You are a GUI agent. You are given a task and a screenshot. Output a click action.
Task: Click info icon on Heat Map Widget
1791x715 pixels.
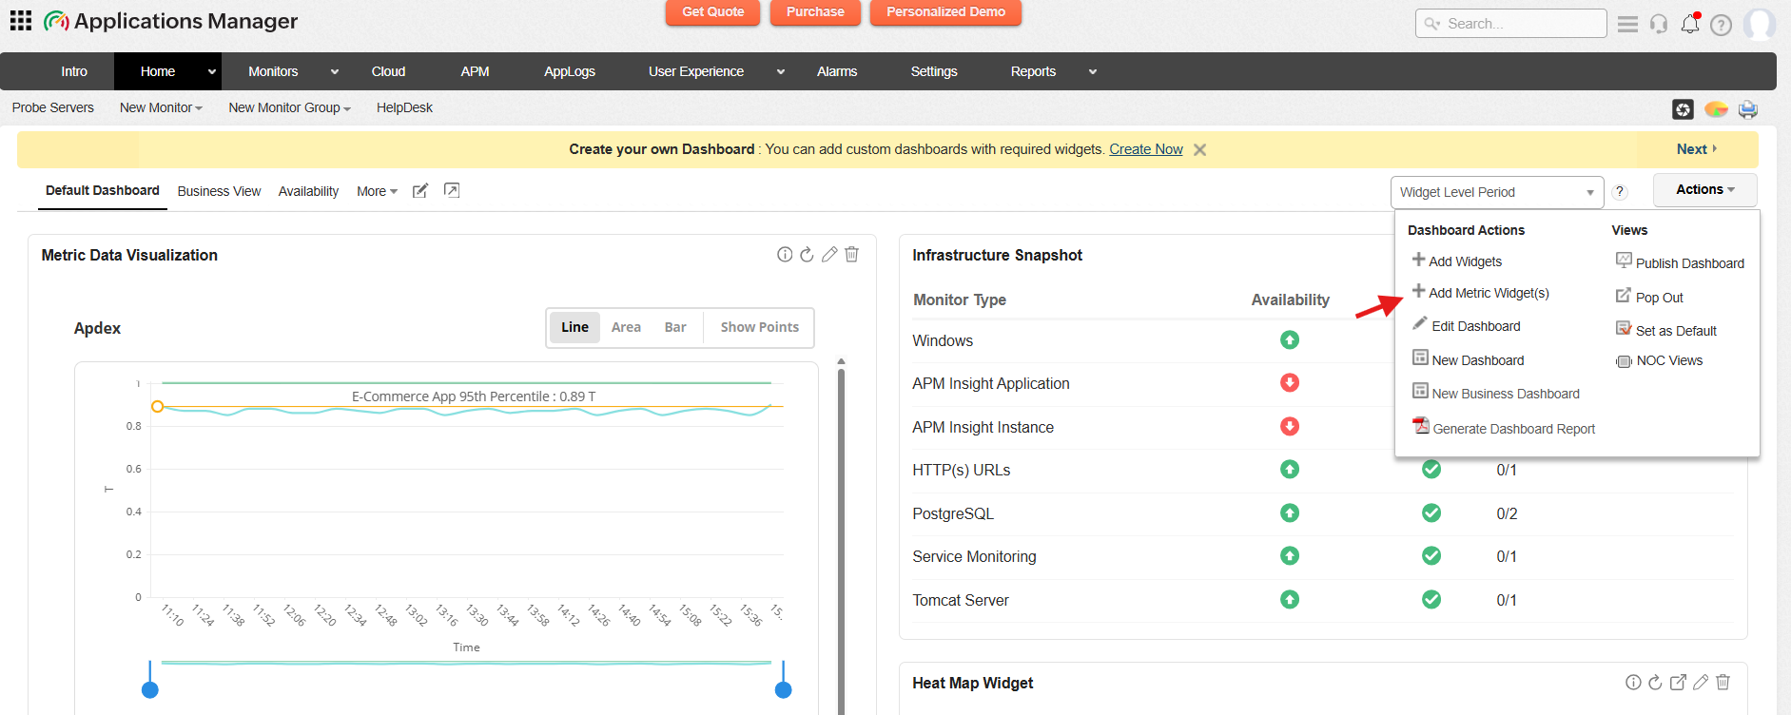(x=1633, y=682)
